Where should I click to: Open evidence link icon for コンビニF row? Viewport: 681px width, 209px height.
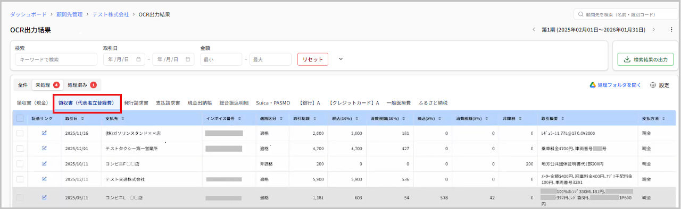pyautogui.click(x=44, y=164)
